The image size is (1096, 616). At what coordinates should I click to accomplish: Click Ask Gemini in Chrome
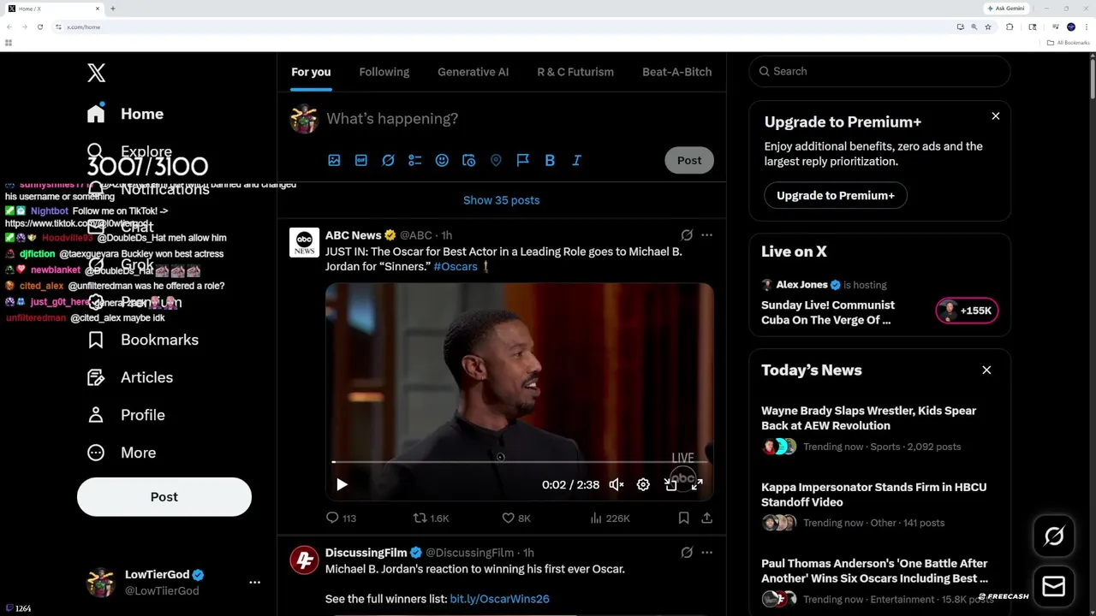(1006, 9)
